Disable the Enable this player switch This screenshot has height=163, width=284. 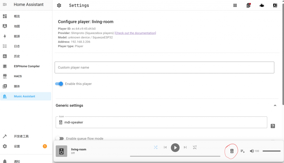tap(59, 84)
